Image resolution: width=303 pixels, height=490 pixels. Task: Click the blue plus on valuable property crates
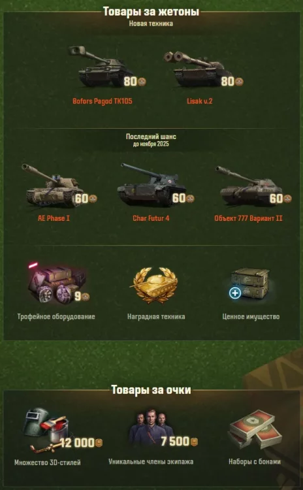[x=235, y=293]
